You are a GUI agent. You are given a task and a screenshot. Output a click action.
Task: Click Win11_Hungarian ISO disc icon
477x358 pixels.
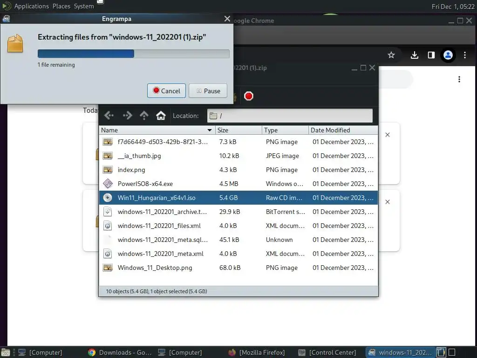pos(108,198)
